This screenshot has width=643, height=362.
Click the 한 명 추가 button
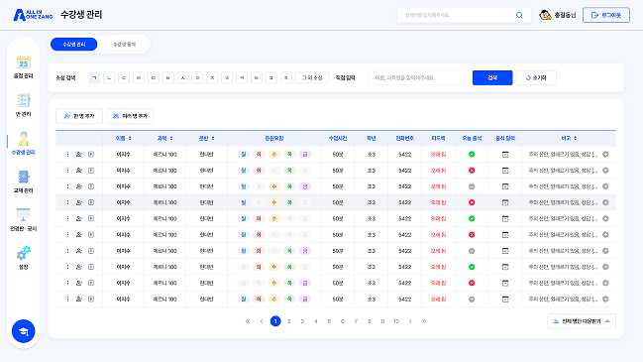[x=79, y=116]
